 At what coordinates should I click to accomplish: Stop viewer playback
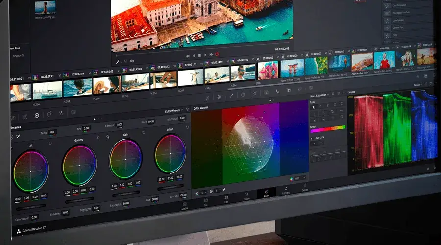[x=199, y=55]
